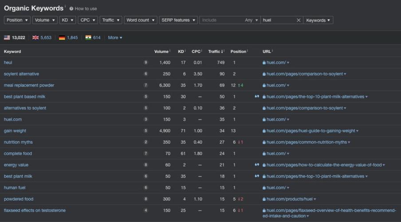401x222 pixels.
Task: Open the 'soylent alternative' keyword link
Action: coord(21,74)
